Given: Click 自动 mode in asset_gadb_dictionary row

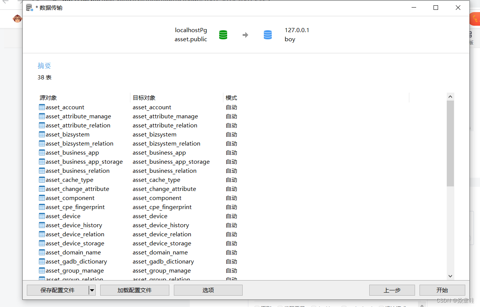Looking at the screenshot, I should 231,262.
